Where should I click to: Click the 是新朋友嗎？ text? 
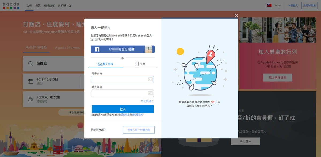pos(98,130)
